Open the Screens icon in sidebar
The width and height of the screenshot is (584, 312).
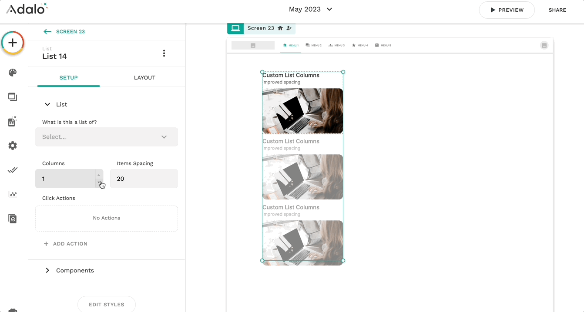tap(13, 97)
